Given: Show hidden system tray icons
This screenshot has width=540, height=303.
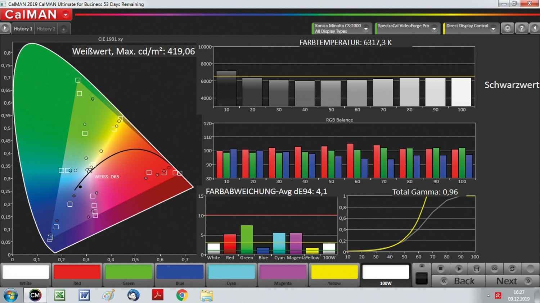Looking at the screenshot, I should click(x=489, y=295).
